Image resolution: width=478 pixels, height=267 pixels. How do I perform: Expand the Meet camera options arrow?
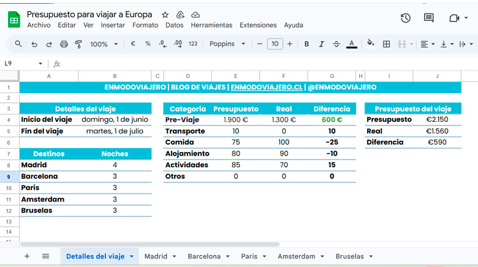coord(466,18)
